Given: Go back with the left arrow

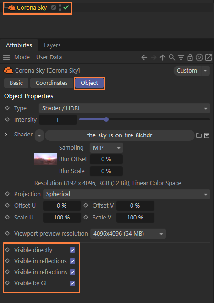Looking at the screenshot, I should tap(144, 57).
